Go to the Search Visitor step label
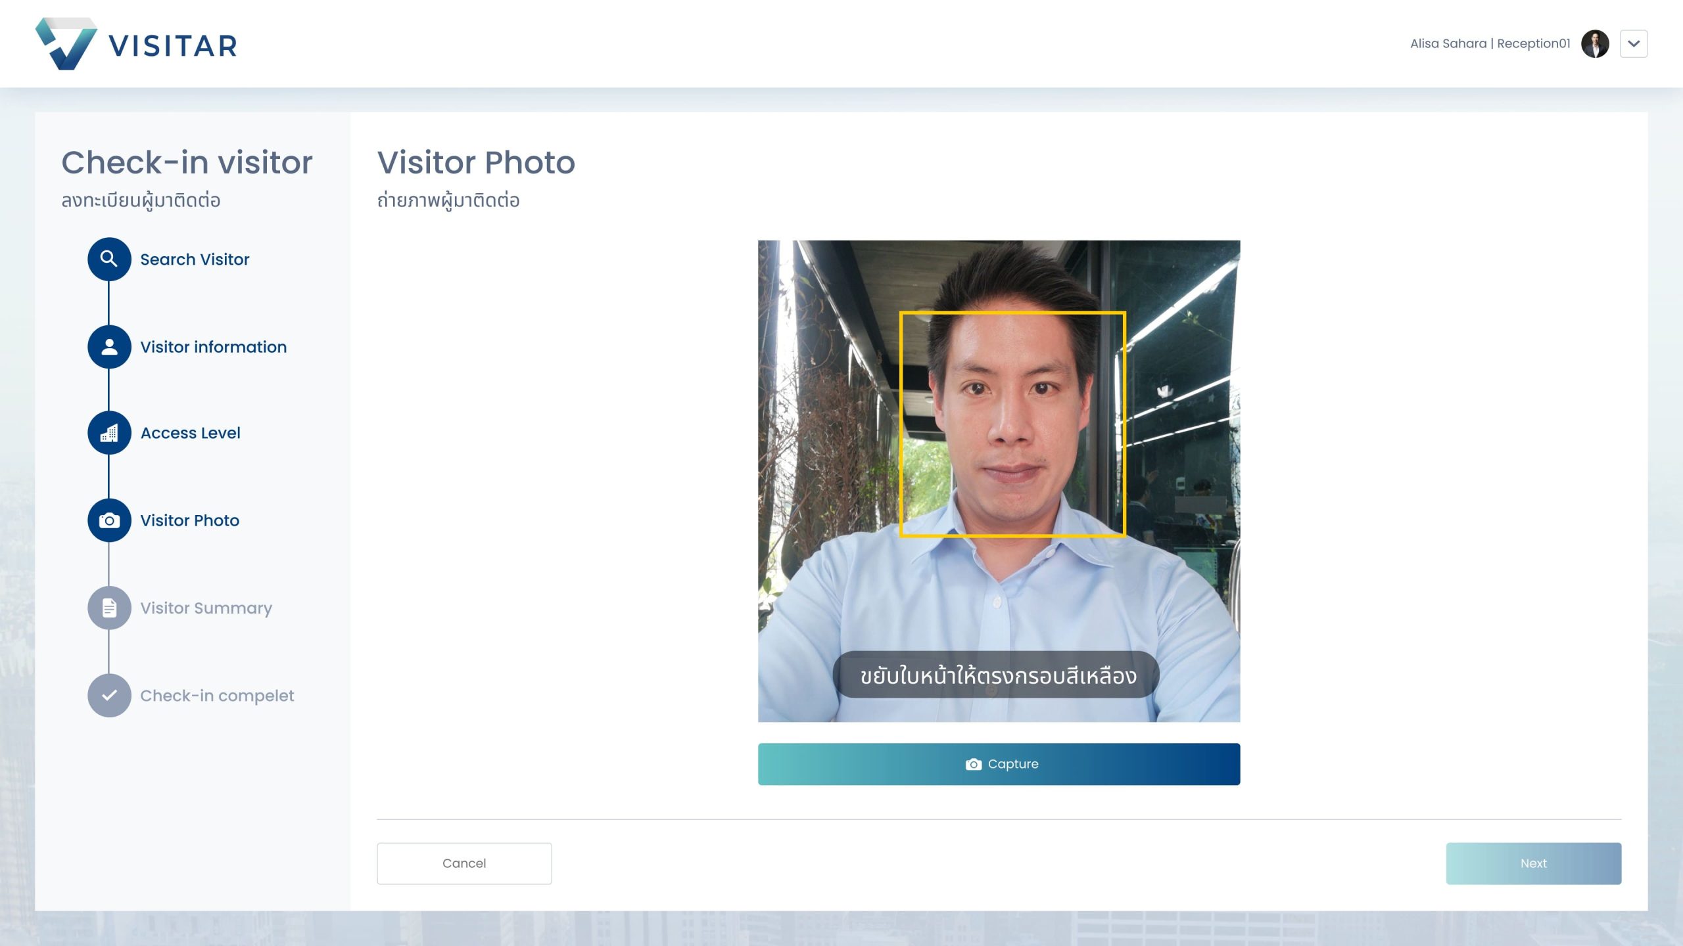The height and width of the screenshot is (946, 1683). pyautogui.click(x=195, y=259)
